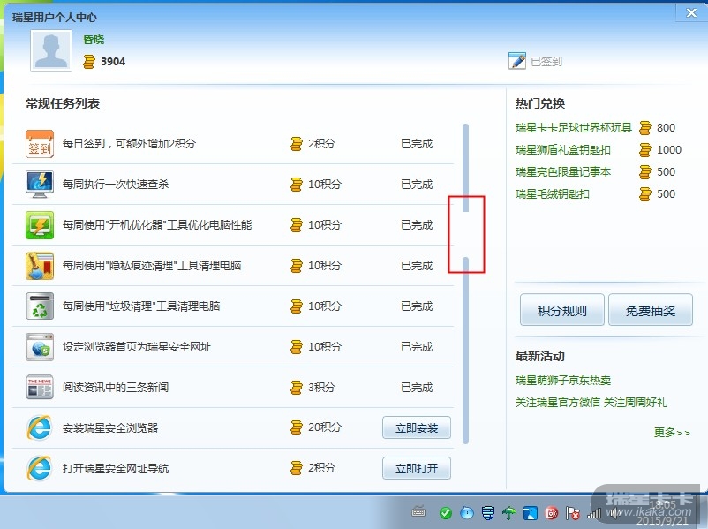Click the browser homepage globe icon for 设定浏览器首页
Viewport: 708px width, 529px height.
click(x=40, y=347)
